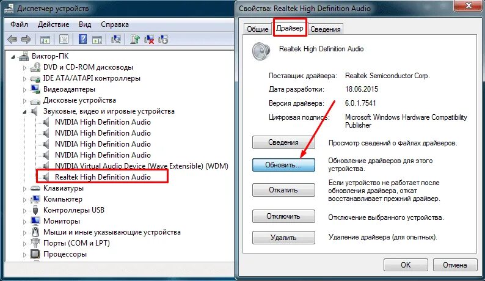Select the Виктор-ПК computer root icon

(x=24, y=57)
